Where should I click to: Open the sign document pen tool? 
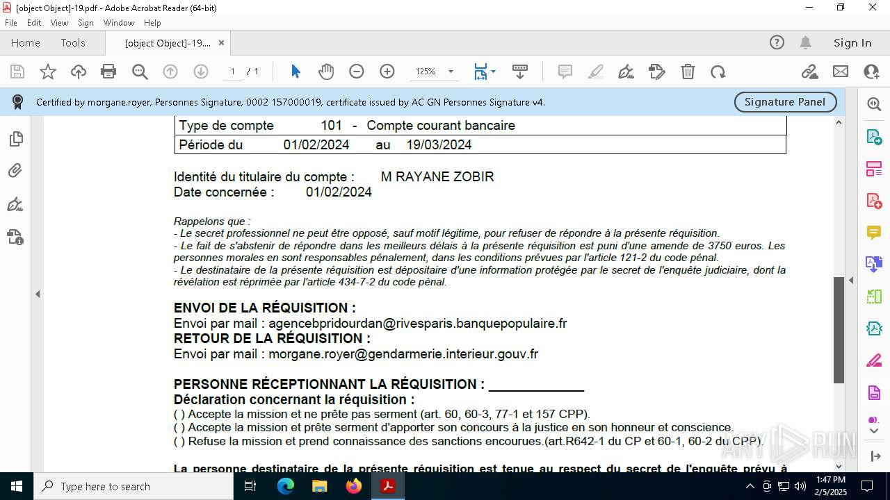[x=626, y=72]
